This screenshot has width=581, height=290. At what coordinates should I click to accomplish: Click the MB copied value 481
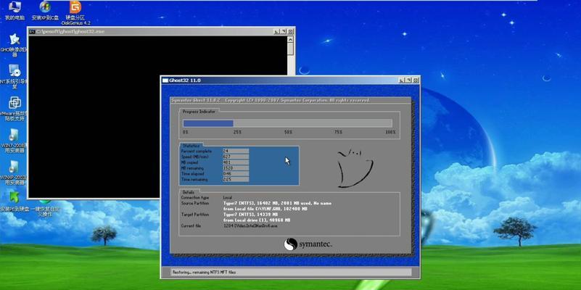[x=236, y=162]
